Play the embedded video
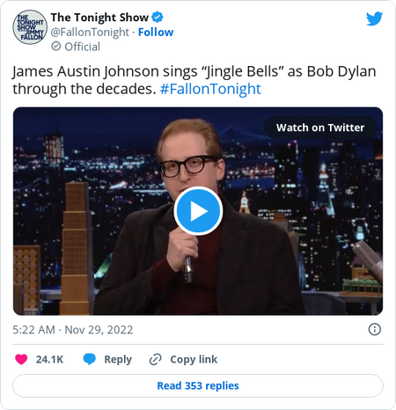Viewport: 396px width, 410px height. coord(198,211)
